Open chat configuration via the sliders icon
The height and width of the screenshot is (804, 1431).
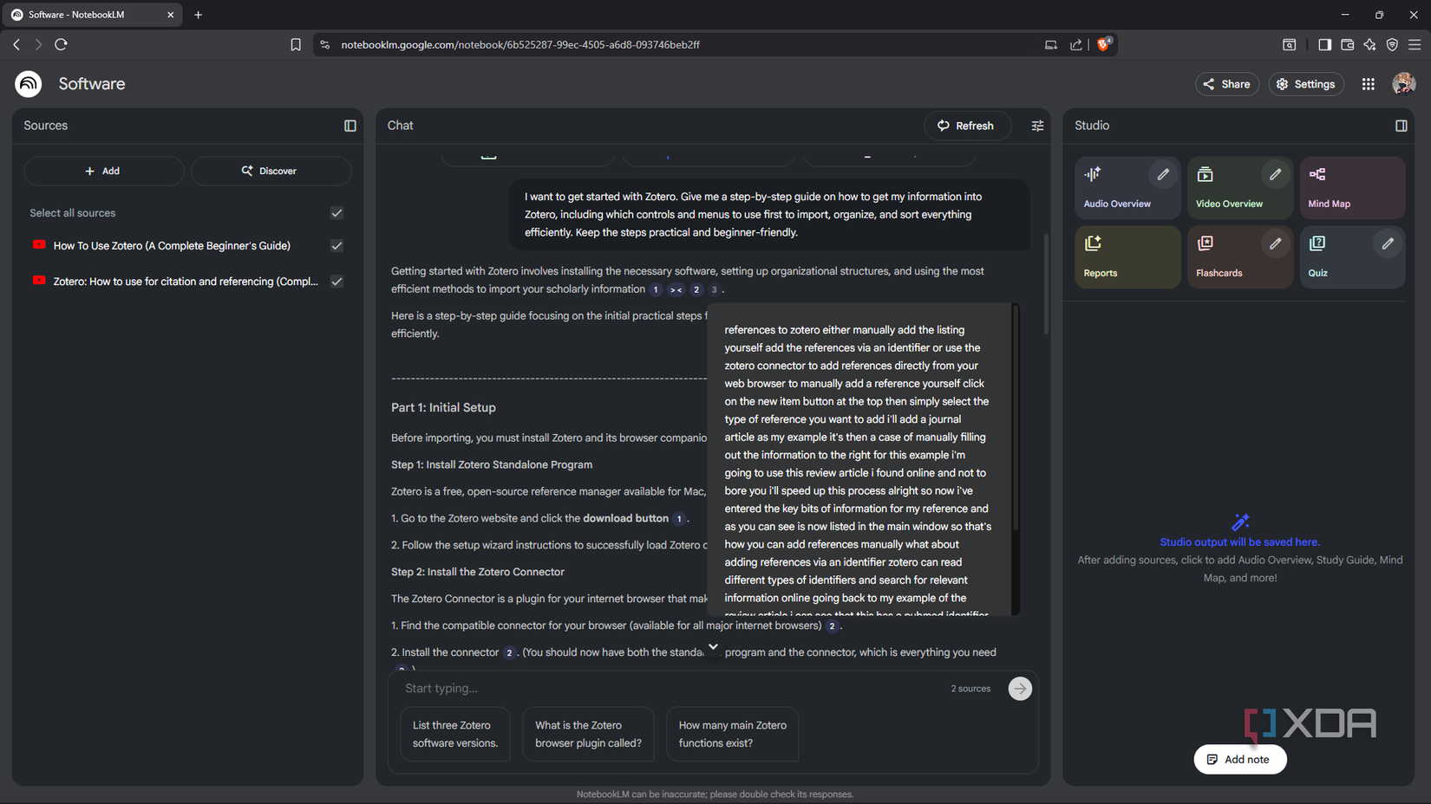(x=1037, y=126)
